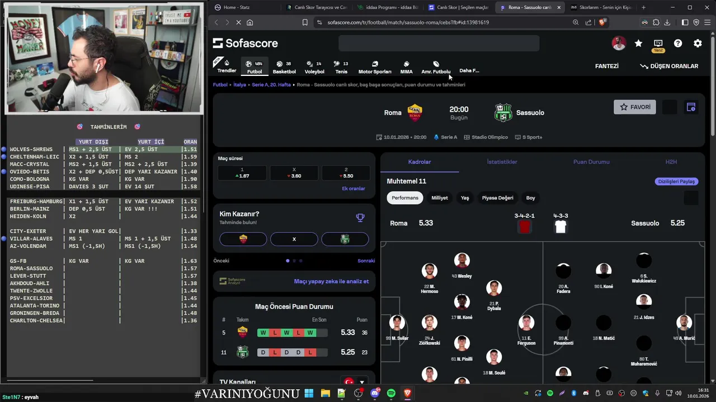The height and width of the screenshot is (402, 716).
Task: Open the user profile avatar
Action: (619, 43)
